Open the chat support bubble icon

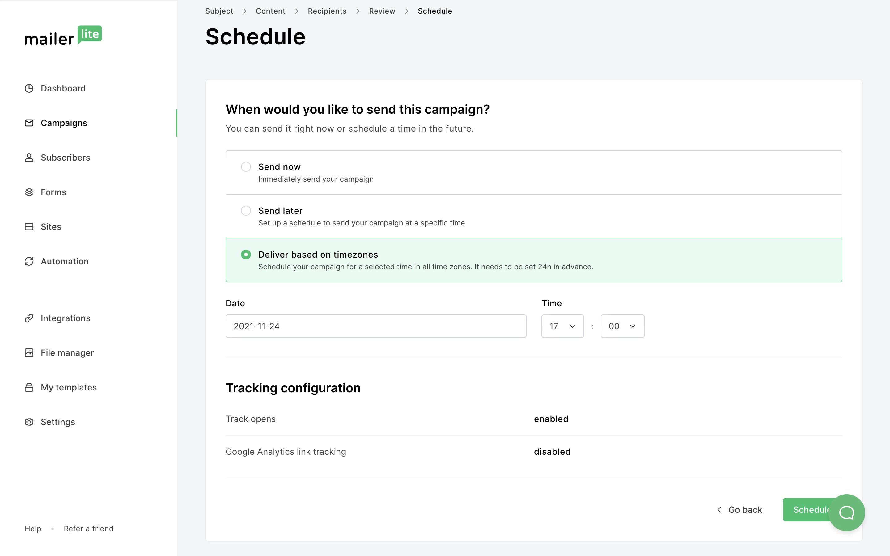[846, 512]
